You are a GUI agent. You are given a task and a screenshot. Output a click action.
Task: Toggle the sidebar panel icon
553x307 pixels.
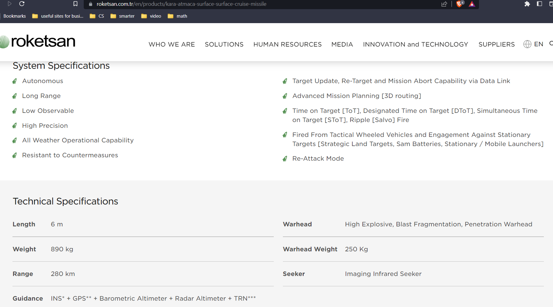pyautogui.click(x=539, y=4)
